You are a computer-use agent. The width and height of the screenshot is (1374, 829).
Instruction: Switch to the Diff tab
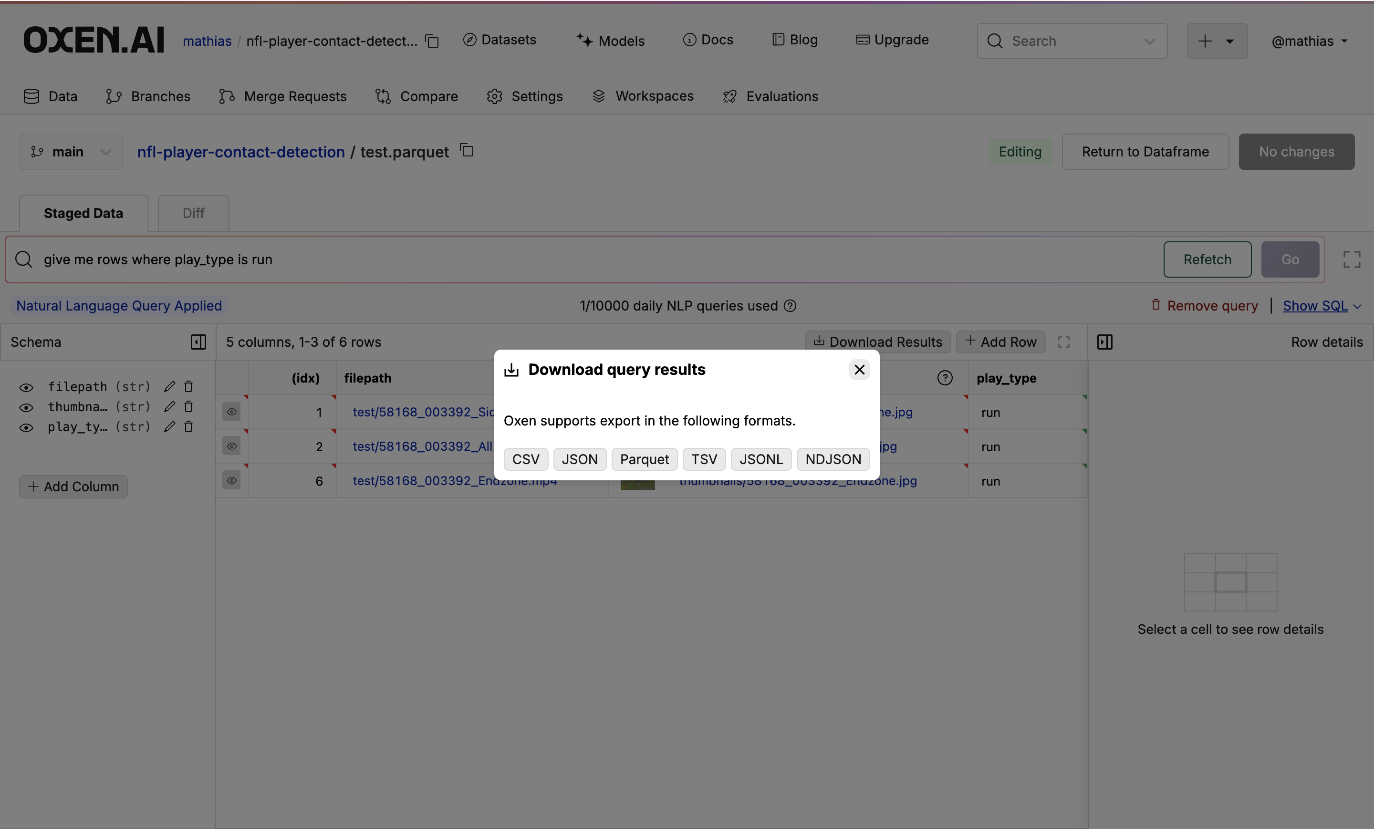[193, 213]
